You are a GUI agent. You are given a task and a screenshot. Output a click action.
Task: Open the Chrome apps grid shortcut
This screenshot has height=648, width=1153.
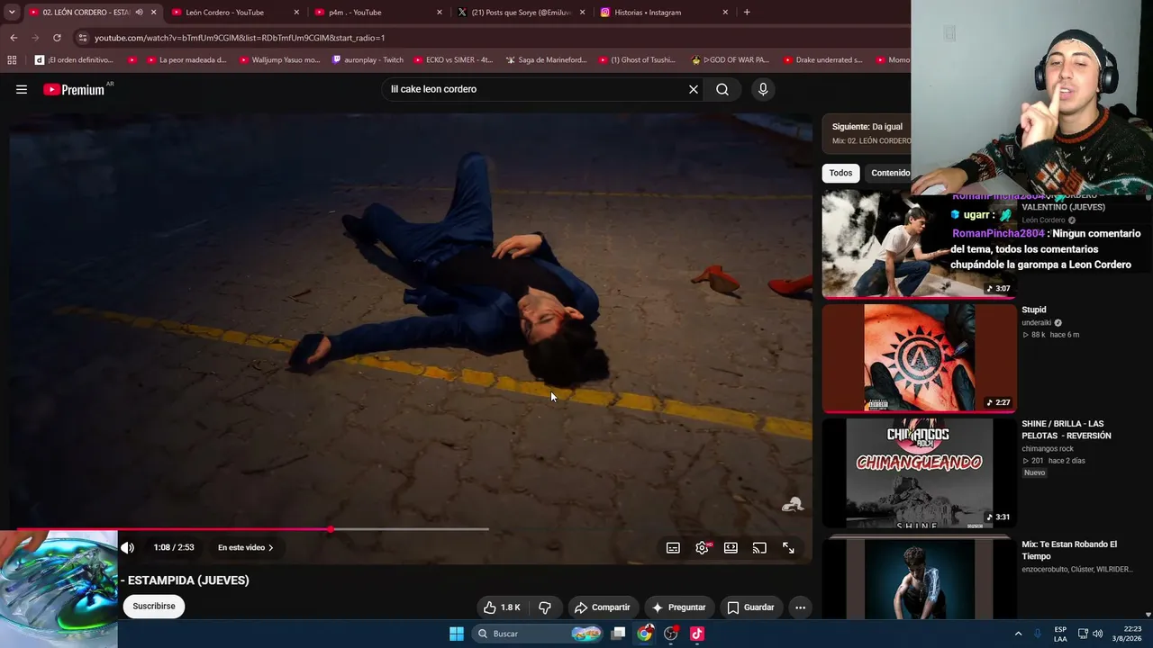click(12, 60)
